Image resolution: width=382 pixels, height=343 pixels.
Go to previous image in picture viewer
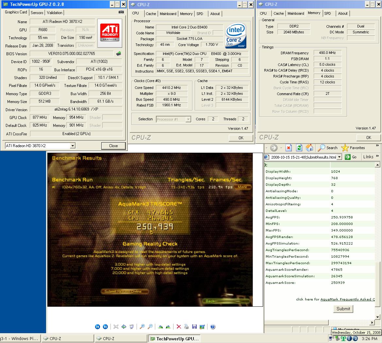pyautogui.click(x=97, y=327)
